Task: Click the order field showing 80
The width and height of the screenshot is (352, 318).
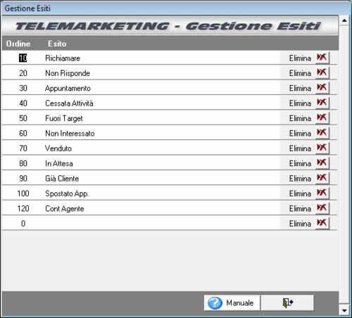Action: 23,163
